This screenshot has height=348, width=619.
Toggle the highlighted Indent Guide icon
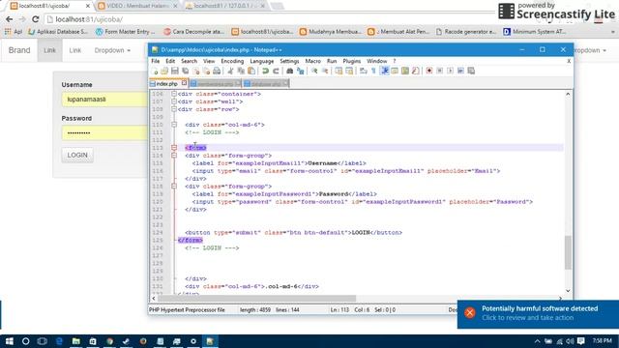point(385,71)
